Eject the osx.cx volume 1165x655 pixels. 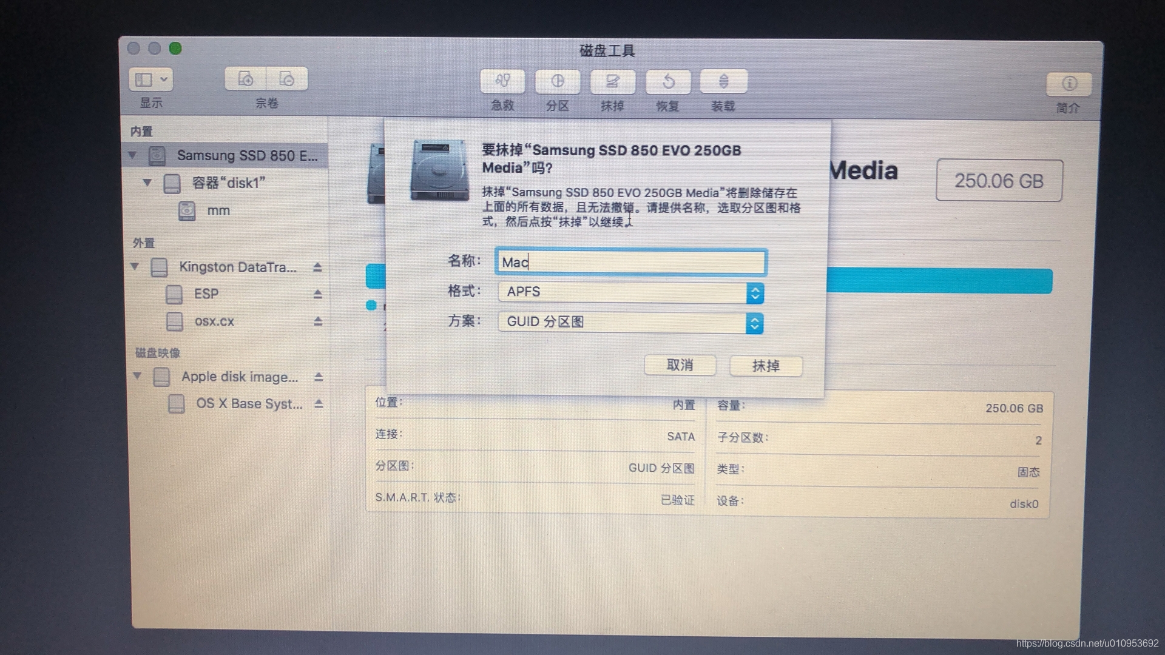[x=317, y=321]
